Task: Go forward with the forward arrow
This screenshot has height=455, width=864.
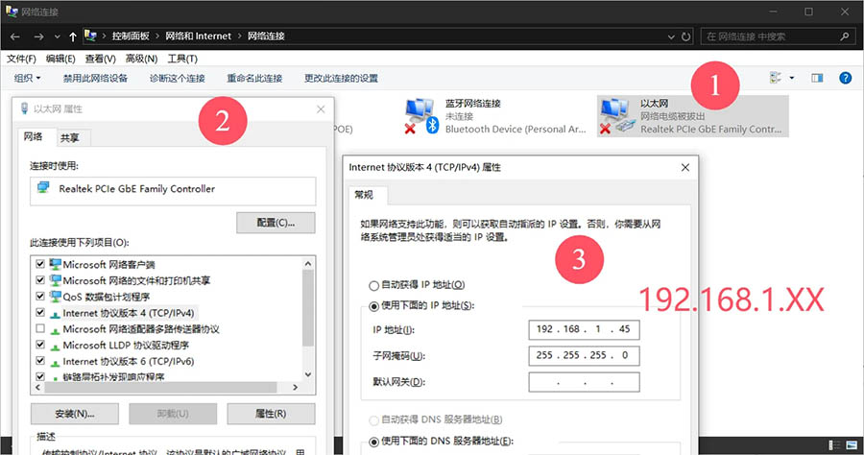Action: tap(38, 36)
